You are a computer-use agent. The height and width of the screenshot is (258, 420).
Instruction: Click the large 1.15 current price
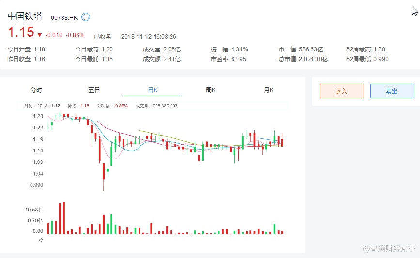pyautogui.click(x=20, y=32)
